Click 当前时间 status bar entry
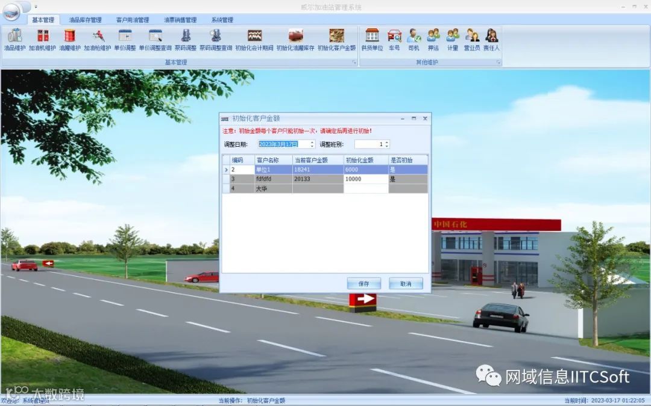651x406 pixels. 605,401
